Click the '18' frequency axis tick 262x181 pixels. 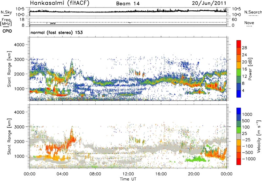coord(22,19)
